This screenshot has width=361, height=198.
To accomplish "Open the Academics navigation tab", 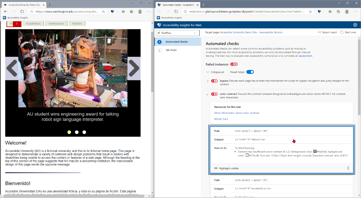I will (33, 24).
